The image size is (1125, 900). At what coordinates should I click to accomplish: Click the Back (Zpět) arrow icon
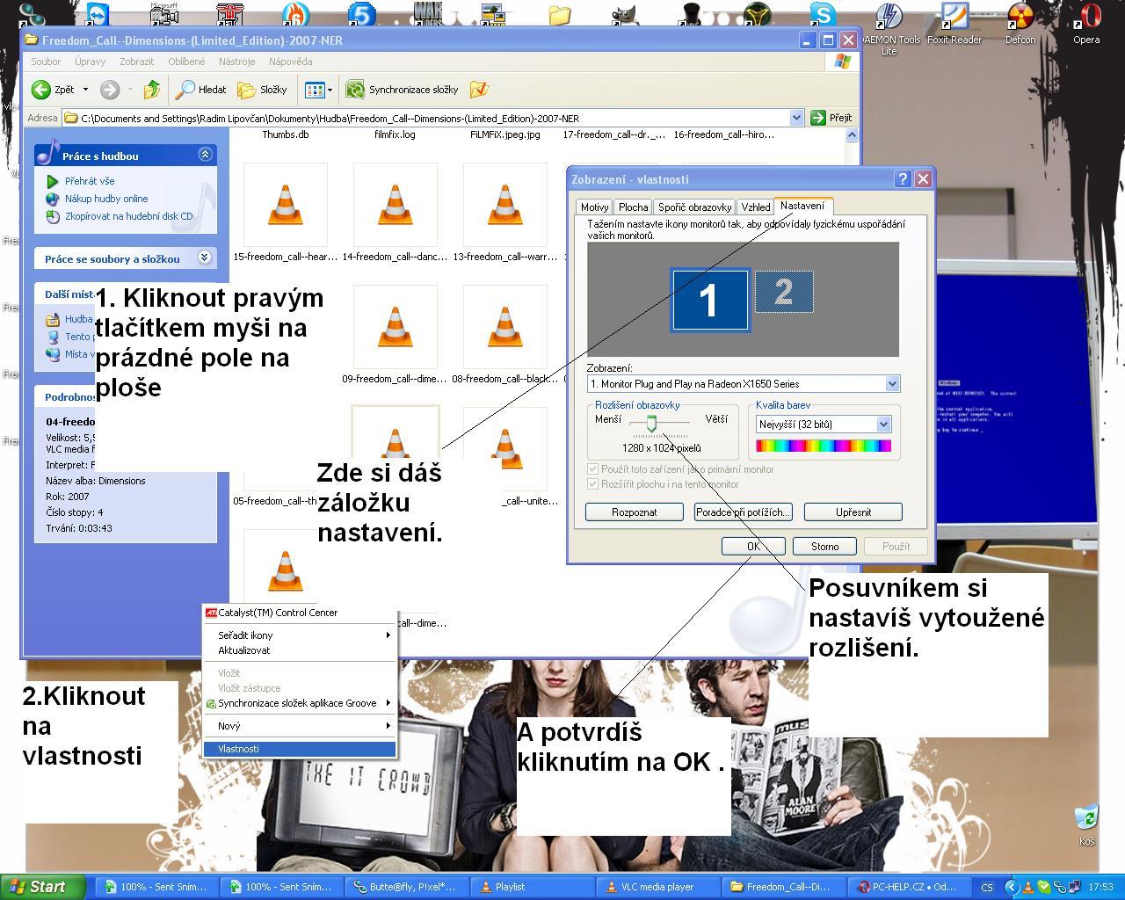[41, 90]
